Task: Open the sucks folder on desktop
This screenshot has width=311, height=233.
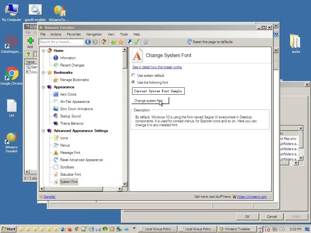Action: click(296, 44)
